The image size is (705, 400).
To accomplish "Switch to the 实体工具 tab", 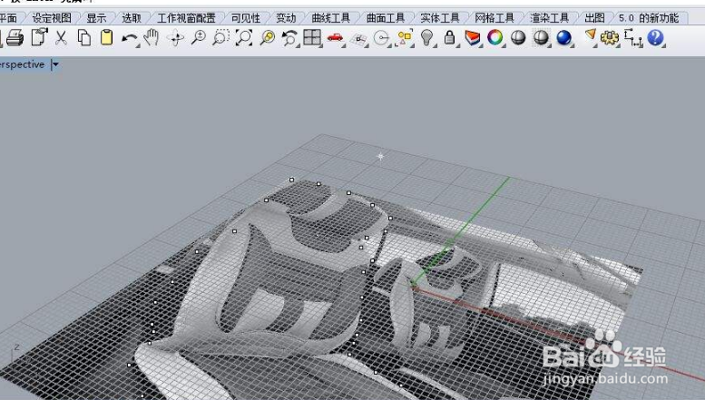I will coord(440,18).
